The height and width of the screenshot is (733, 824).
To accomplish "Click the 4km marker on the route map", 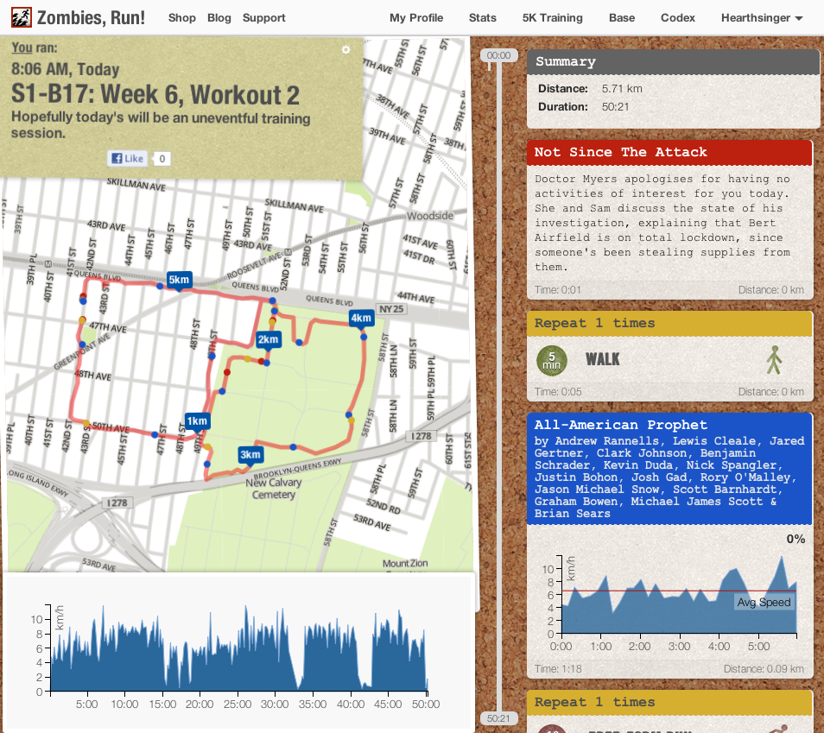I will pos(360,319).
